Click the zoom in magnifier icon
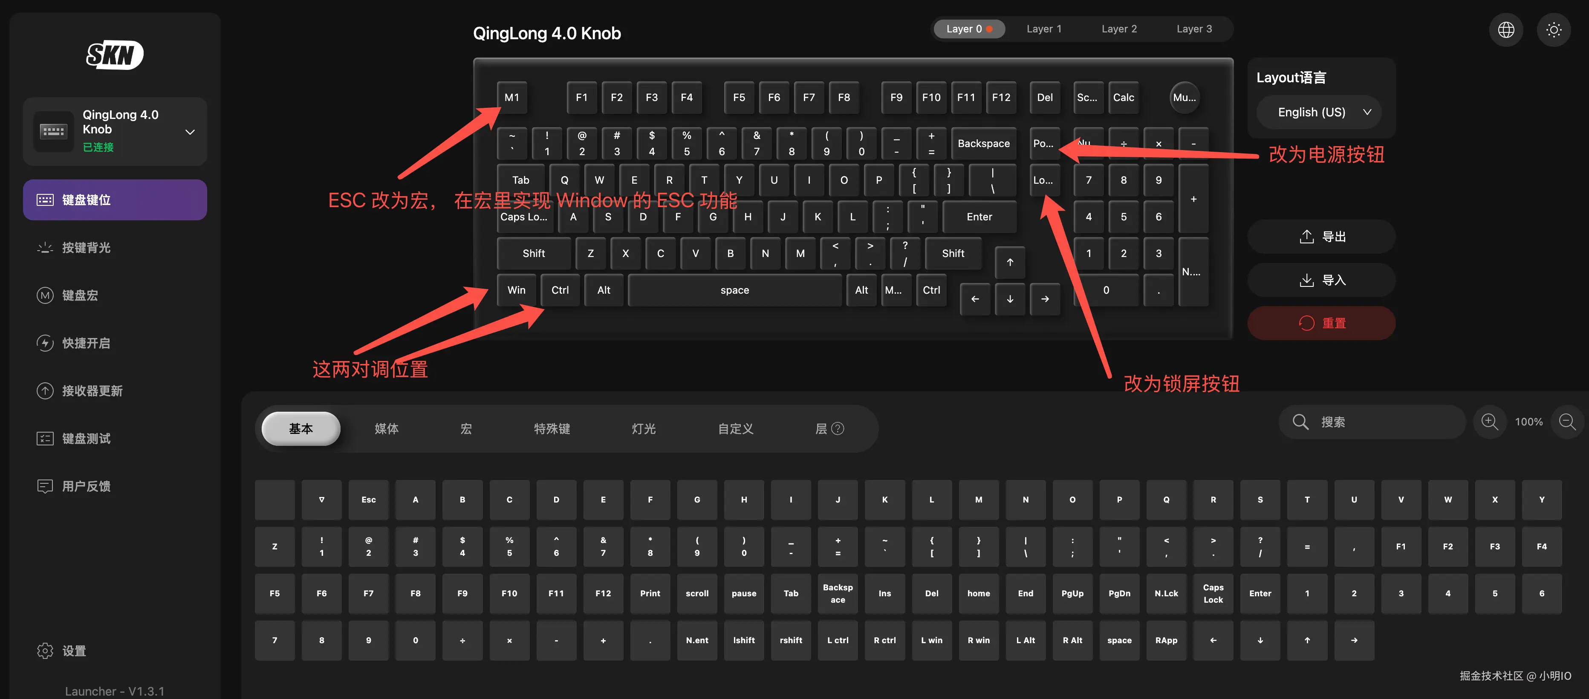 tap(1489, 422)
